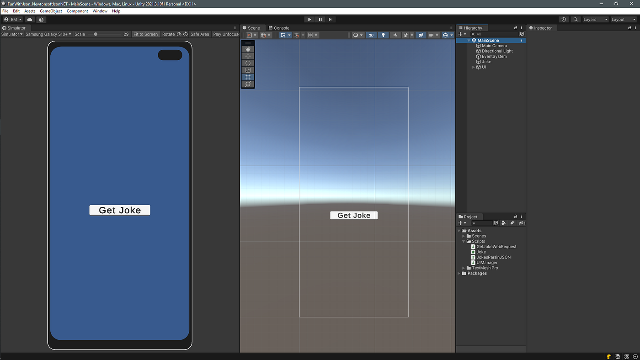Toggle 2D mode in the Scene view
The height and width of the screenshot is (360, 640).
(x=371, y=35)
